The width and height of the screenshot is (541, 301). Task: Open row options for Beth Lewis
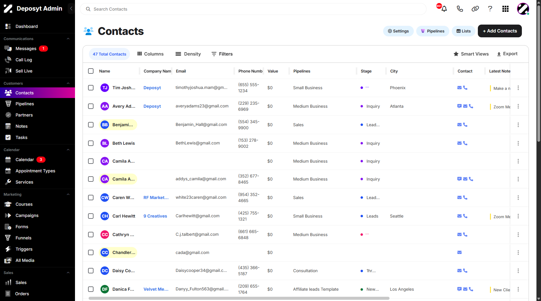[x=518, y=143]
